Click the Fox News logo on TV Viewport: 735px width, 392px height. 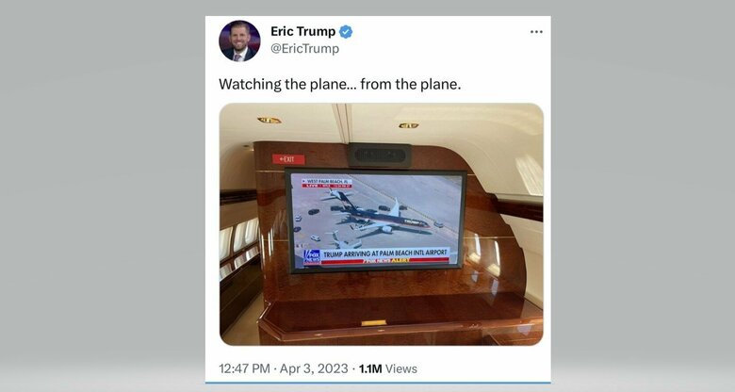point(311,256)
